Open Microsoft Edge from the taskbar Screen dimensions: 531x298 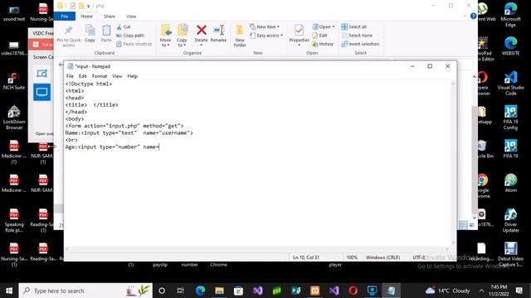200,291
